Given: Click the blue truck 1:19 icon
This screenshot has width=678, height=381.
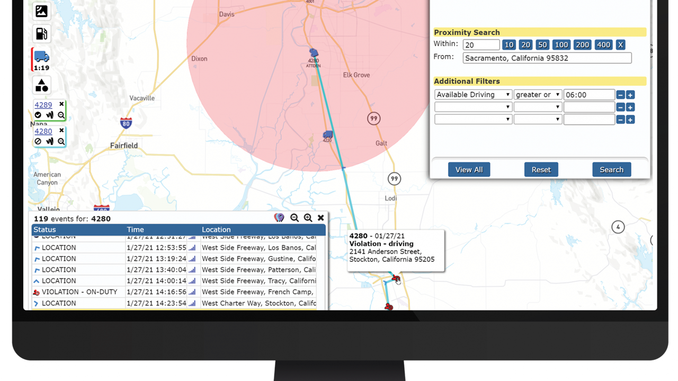Looking at the screenshot, I should [41, 60].
